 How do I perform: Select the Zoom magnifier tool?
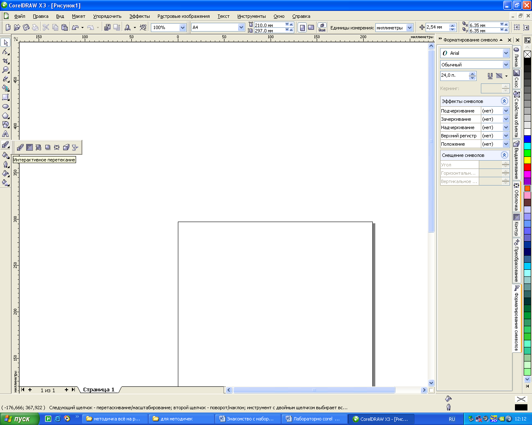click(5, 70)
